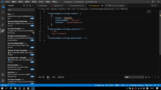Open WeChat tray icon
Image resolution: width=161 pixels, height=90 pixels.
[x=130, y=88]
